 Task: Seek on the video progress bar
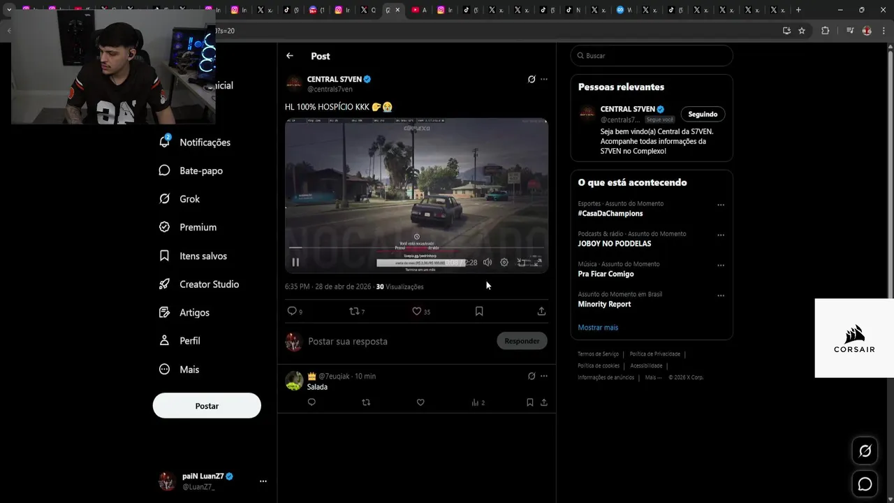416,247
